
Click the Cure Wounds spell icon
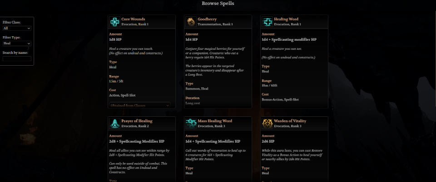point(114,22)
